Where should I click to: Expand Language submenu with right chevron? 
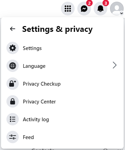coord(115,65)
